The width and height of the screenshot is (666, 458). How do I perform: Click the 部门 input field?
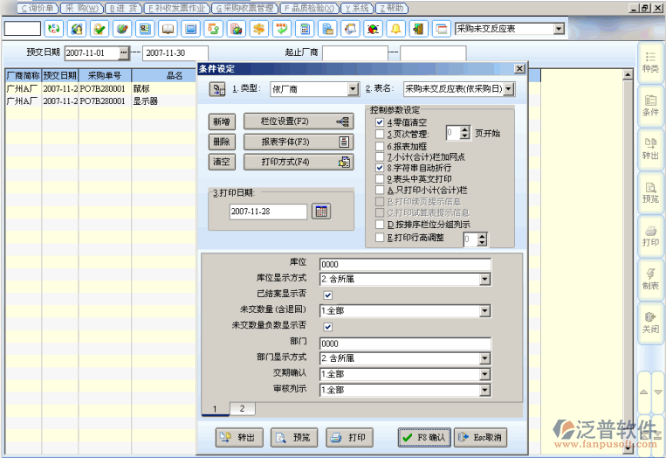(x=405, y=343)
